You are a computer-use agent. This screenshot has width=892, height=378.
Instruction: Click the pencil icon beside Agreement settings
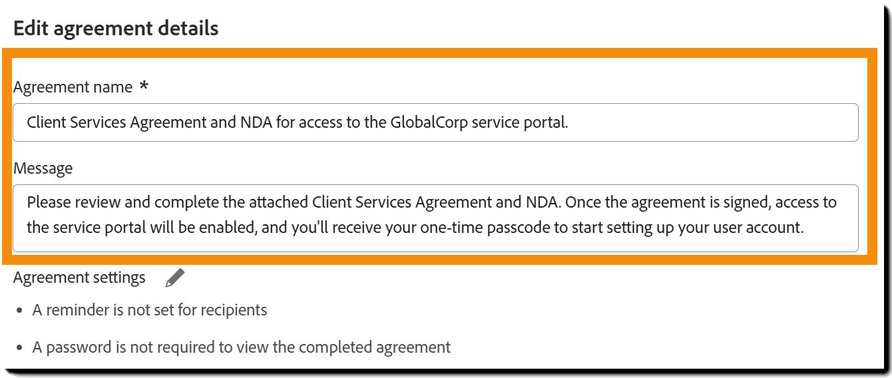pyautogui.click(x=174, y=278)
